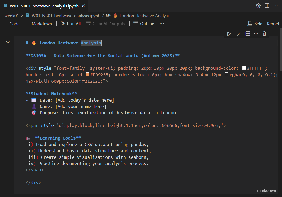This screenshot has width=282, height=197.
Task: Split the cell using split icon
Action: (248, 34)
